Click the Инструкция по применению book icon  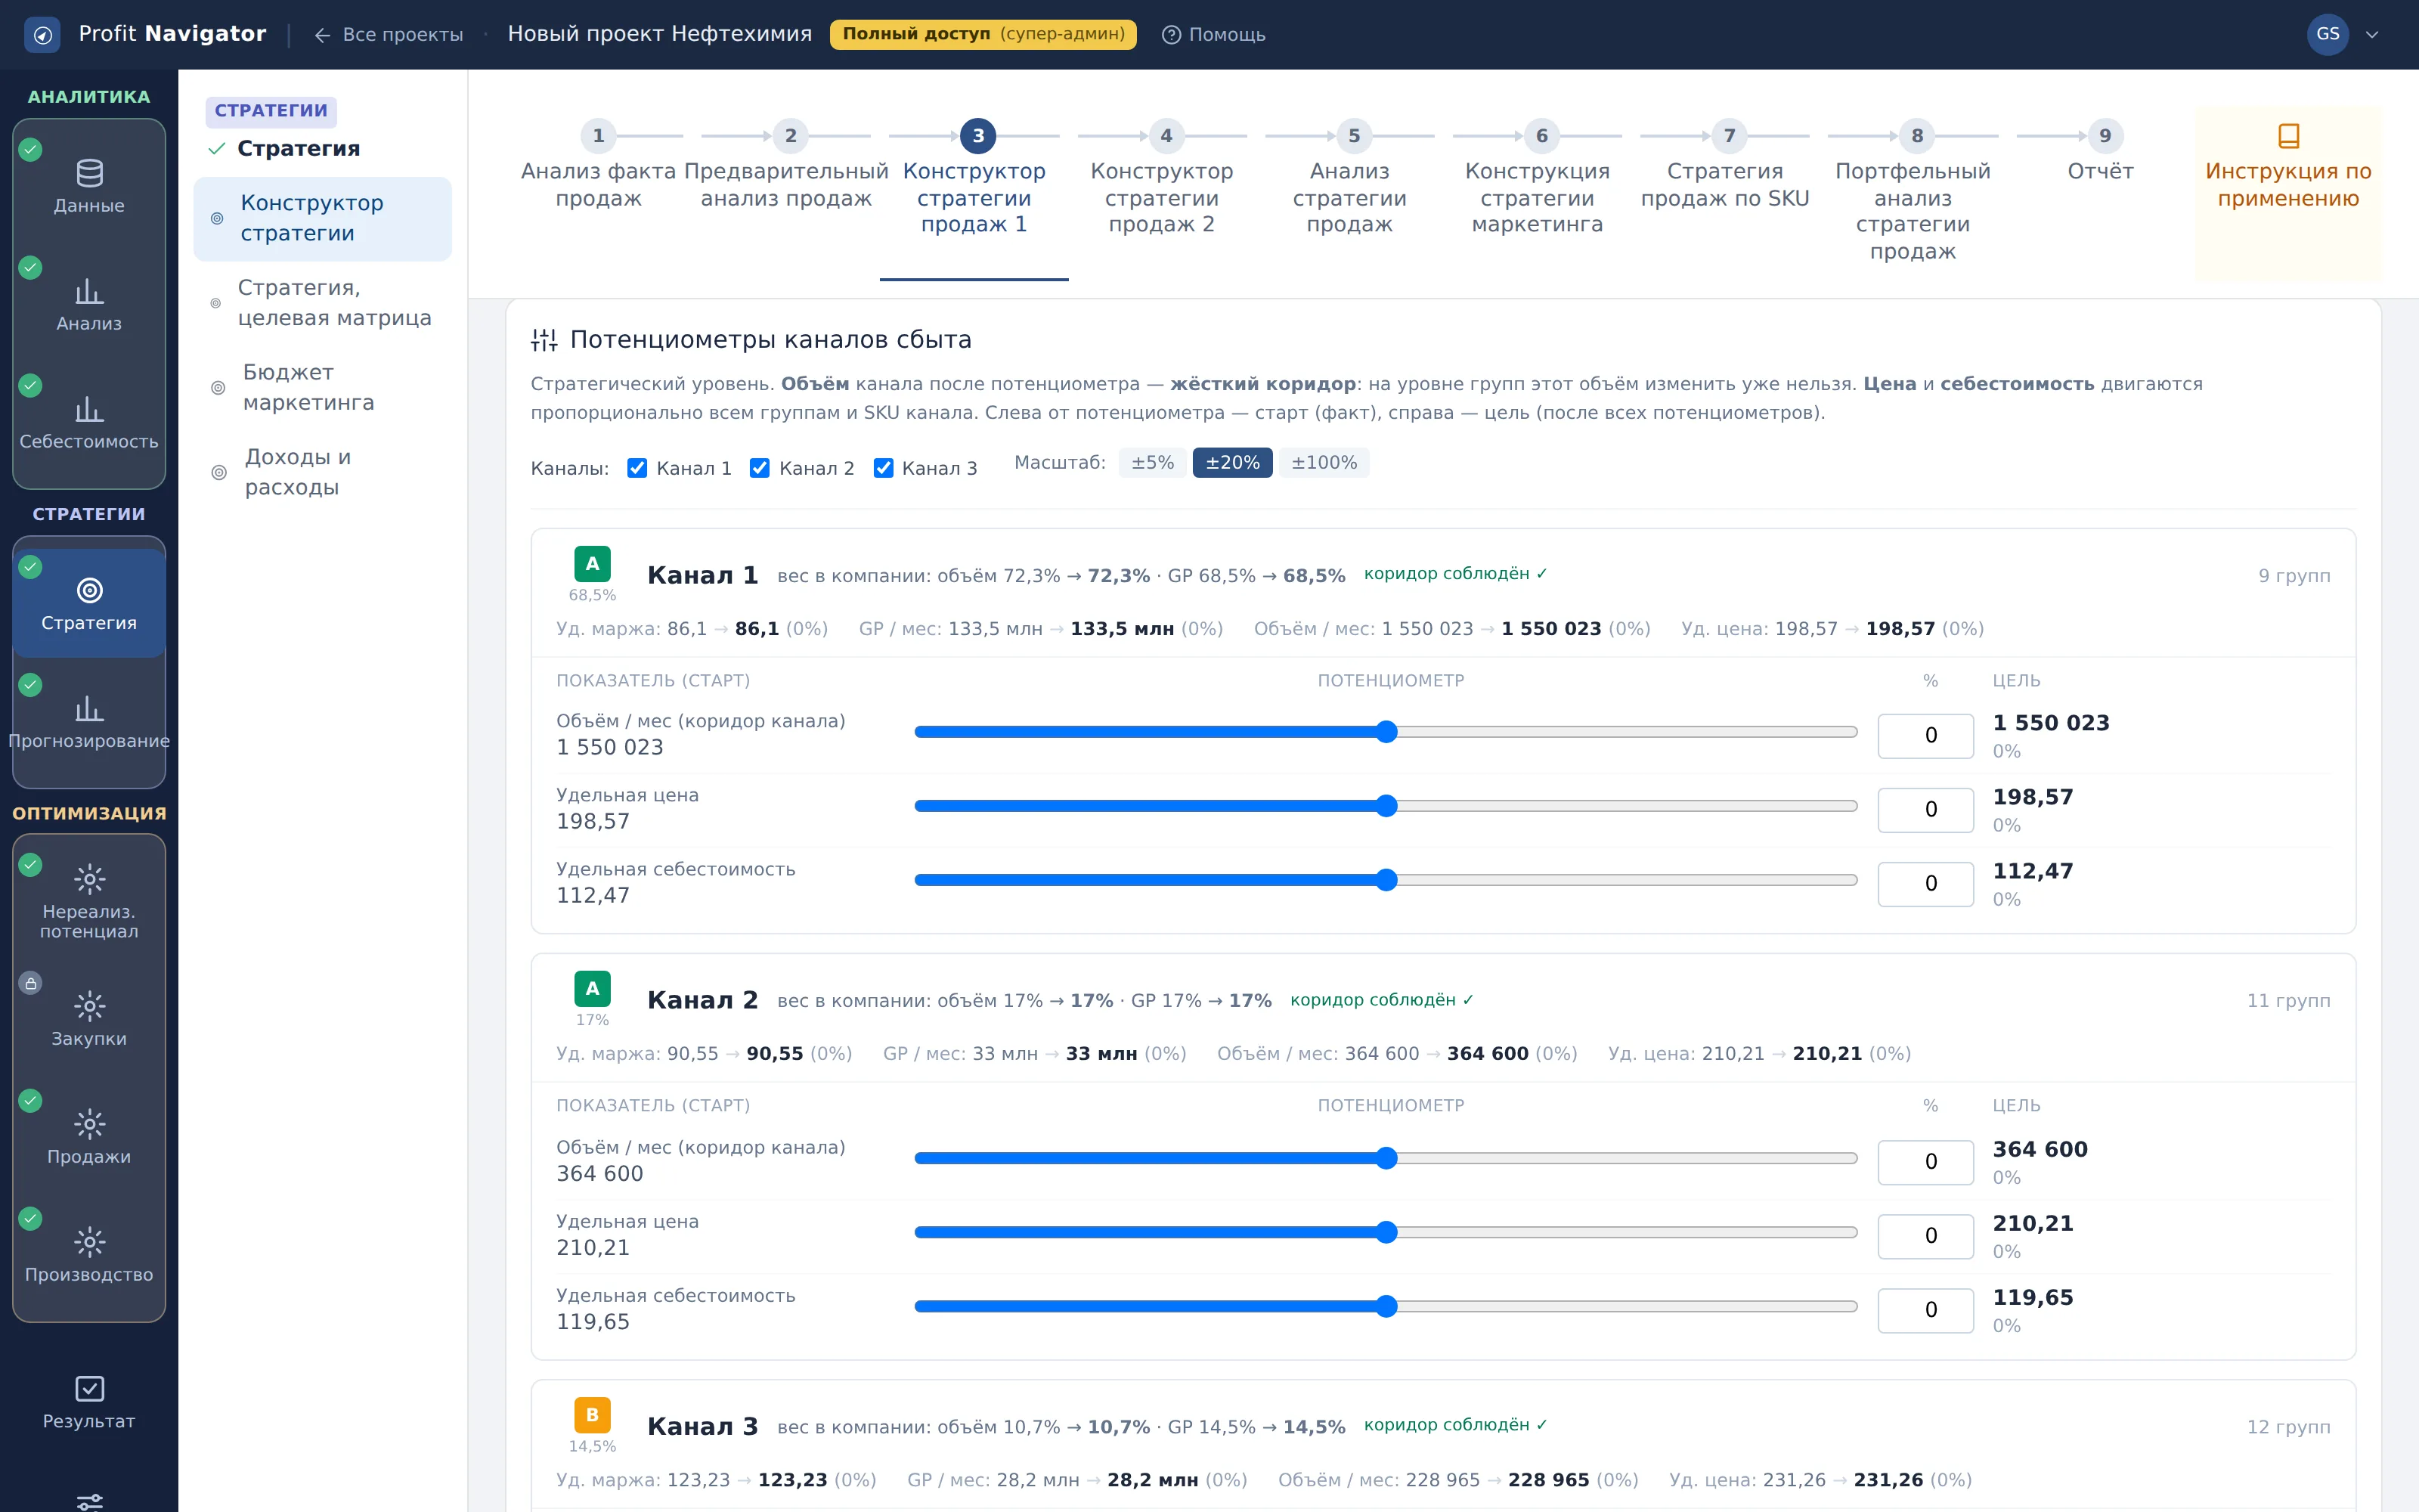[x=2288, y=135]
